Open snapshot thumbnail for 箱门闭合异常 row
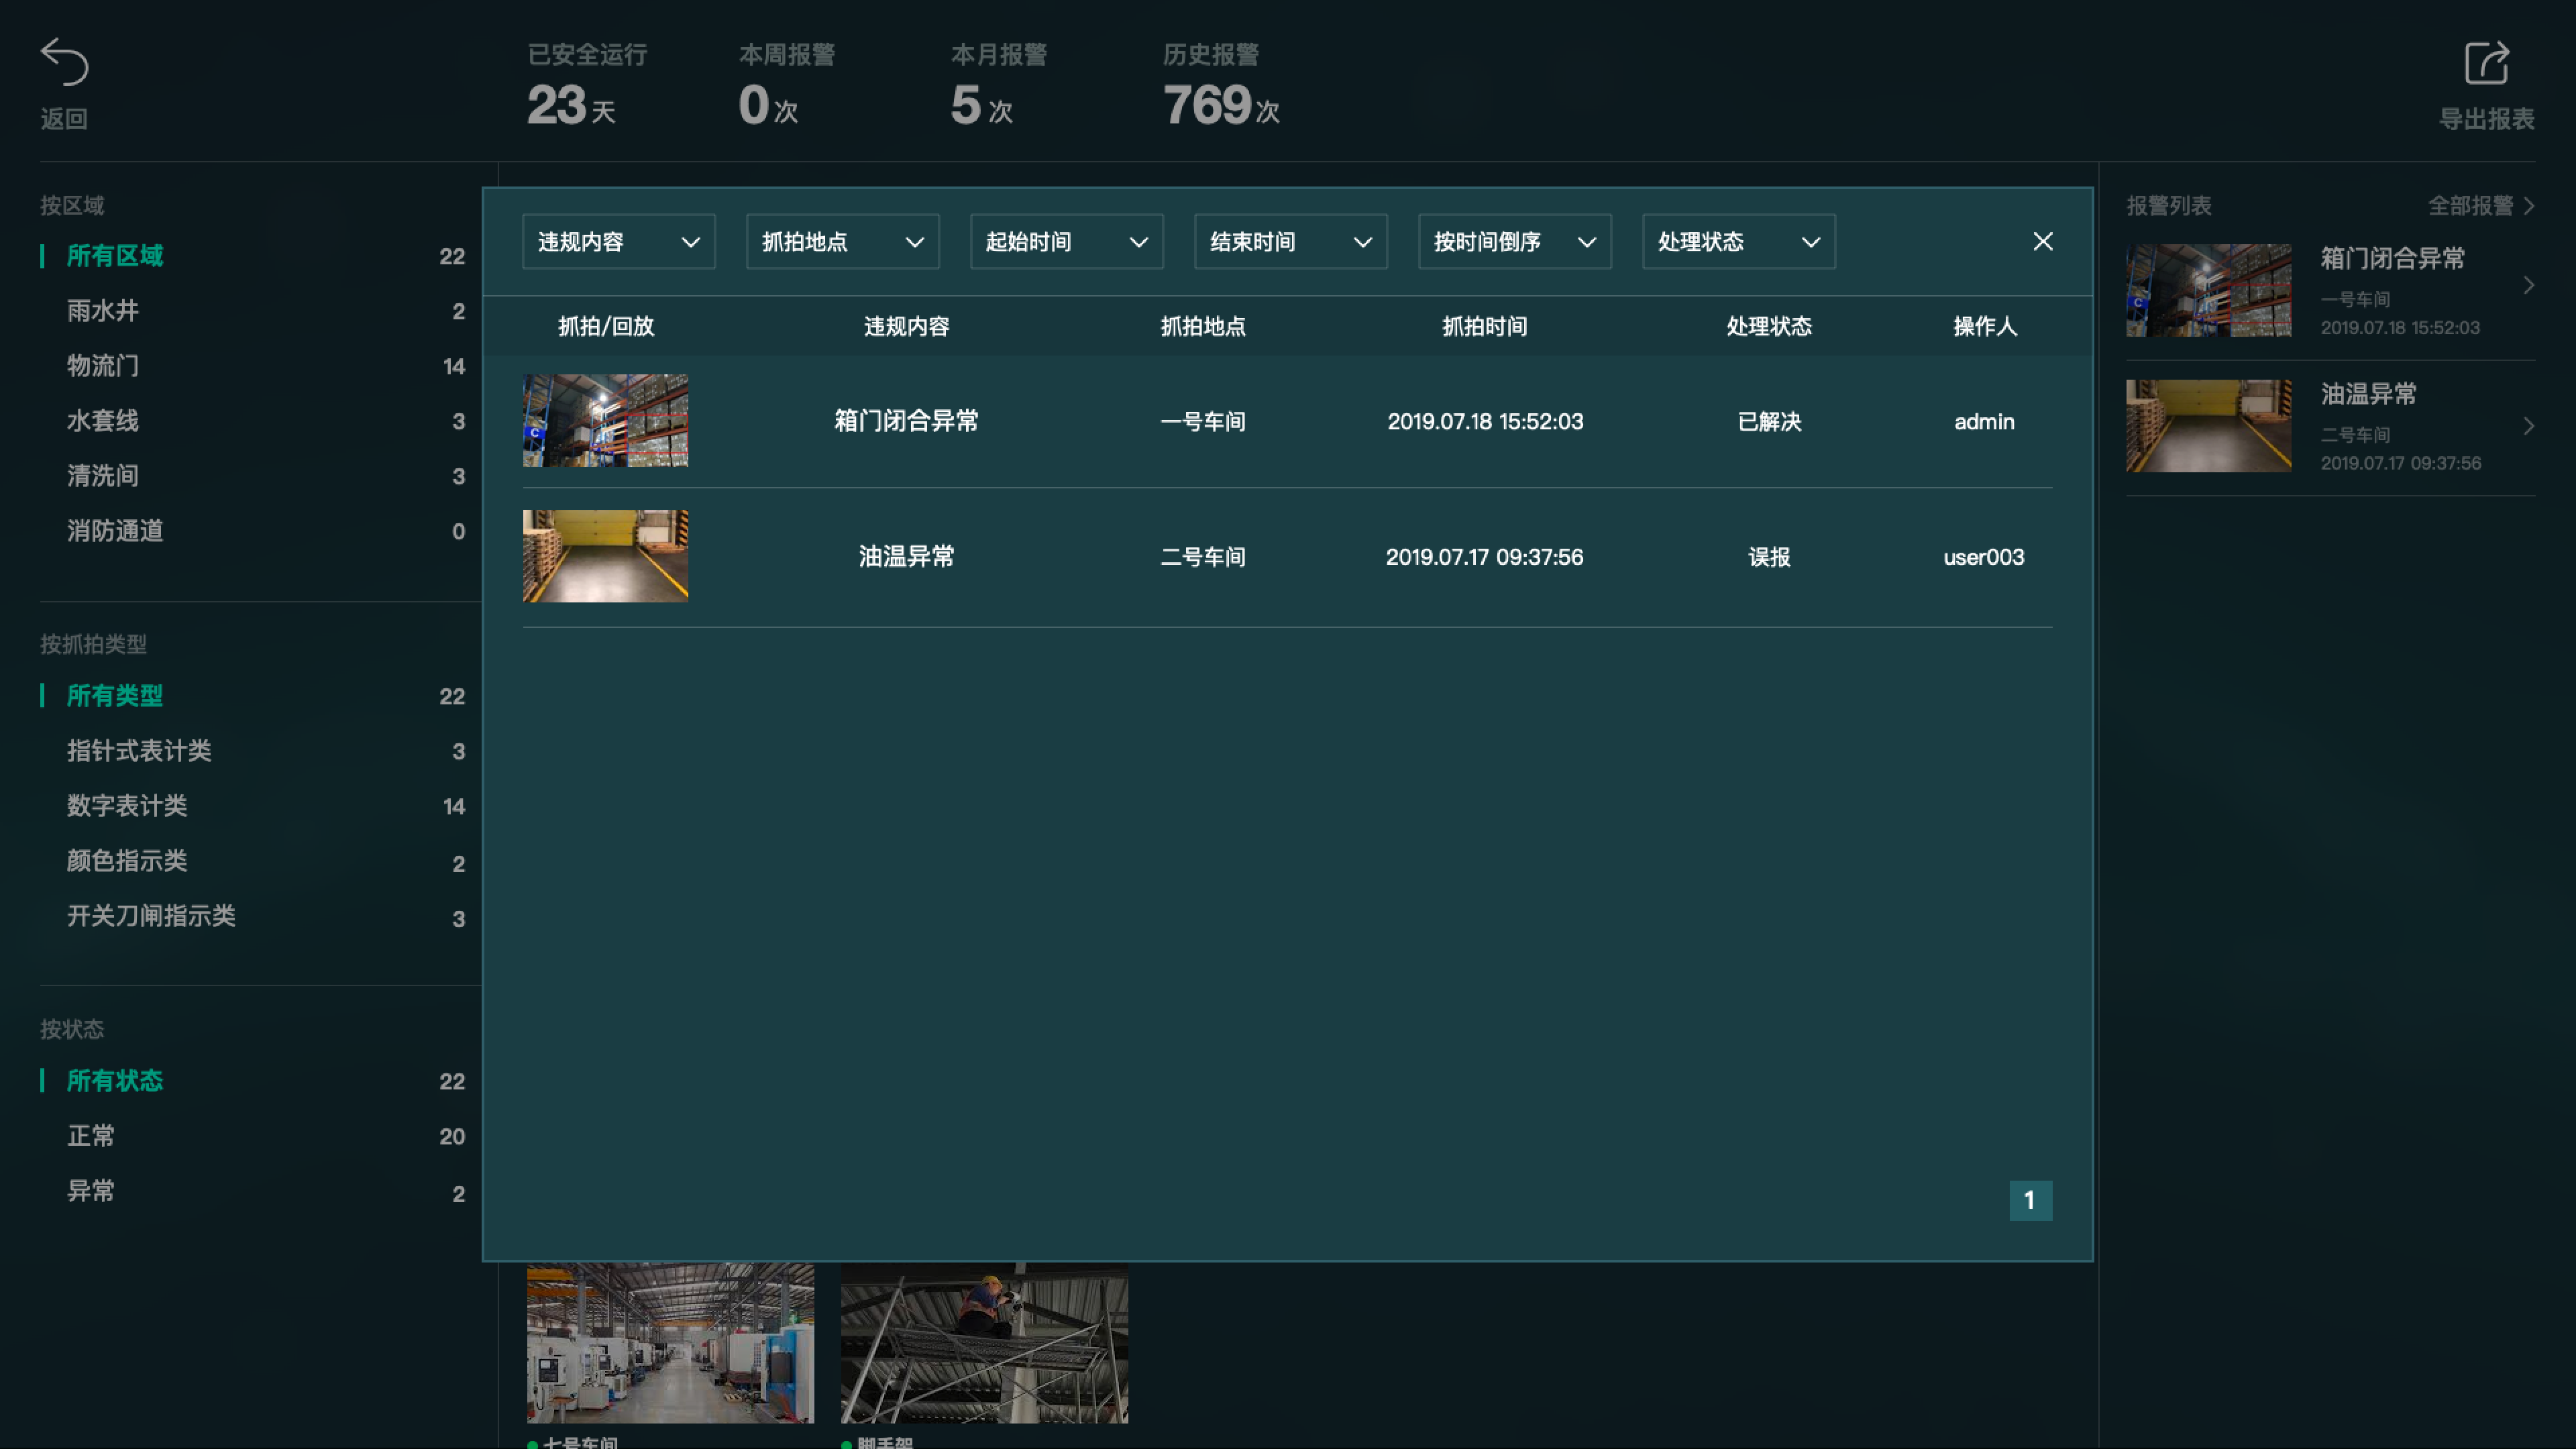Image resolution: width=2576 pixels, height=1449 pixels. coord(605,421)
